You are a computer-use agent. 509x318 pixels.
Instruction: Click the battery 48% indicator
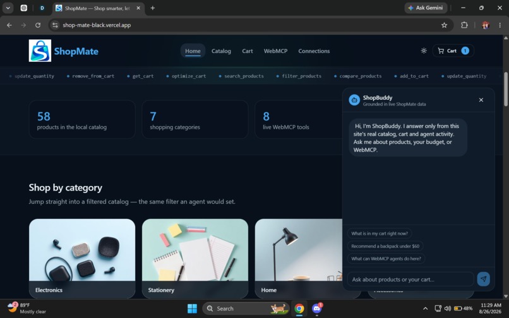point(464,309)
